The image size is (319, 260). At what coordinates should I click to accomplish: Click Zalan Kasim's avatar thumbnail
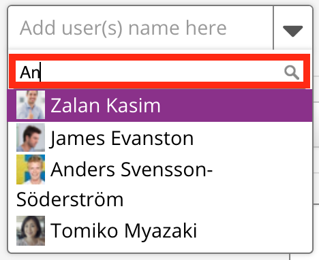tap(31, 105)
